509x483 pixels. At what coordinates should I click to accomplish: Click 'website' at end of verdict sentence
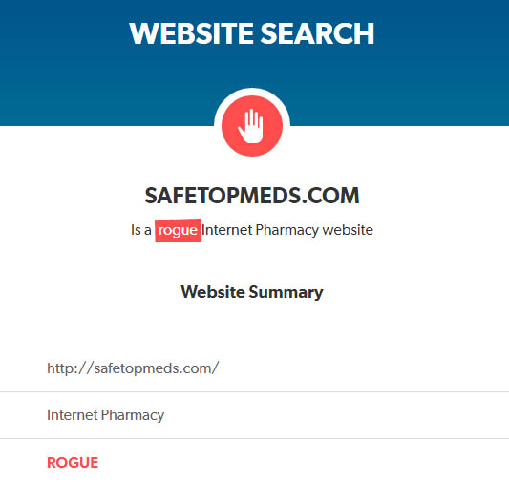click(348, 230)
